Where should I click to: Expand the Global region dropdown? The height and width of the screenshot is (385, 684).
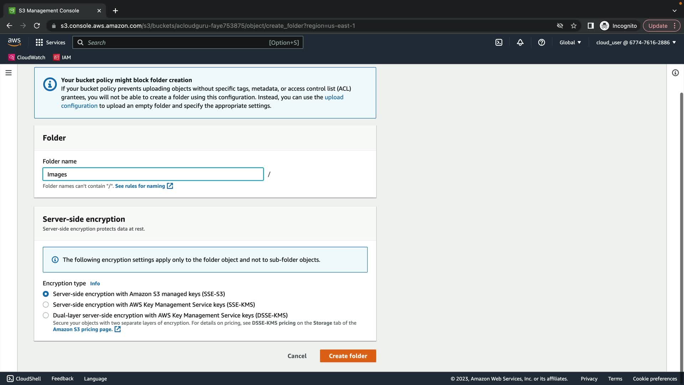pos(570,42)
